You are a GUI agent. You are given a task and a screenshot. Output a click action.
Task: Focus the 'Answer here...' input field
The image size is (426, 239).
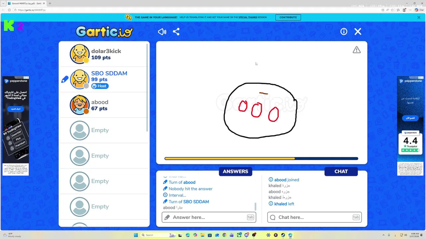pyautogui.click(x=209, y=217)
